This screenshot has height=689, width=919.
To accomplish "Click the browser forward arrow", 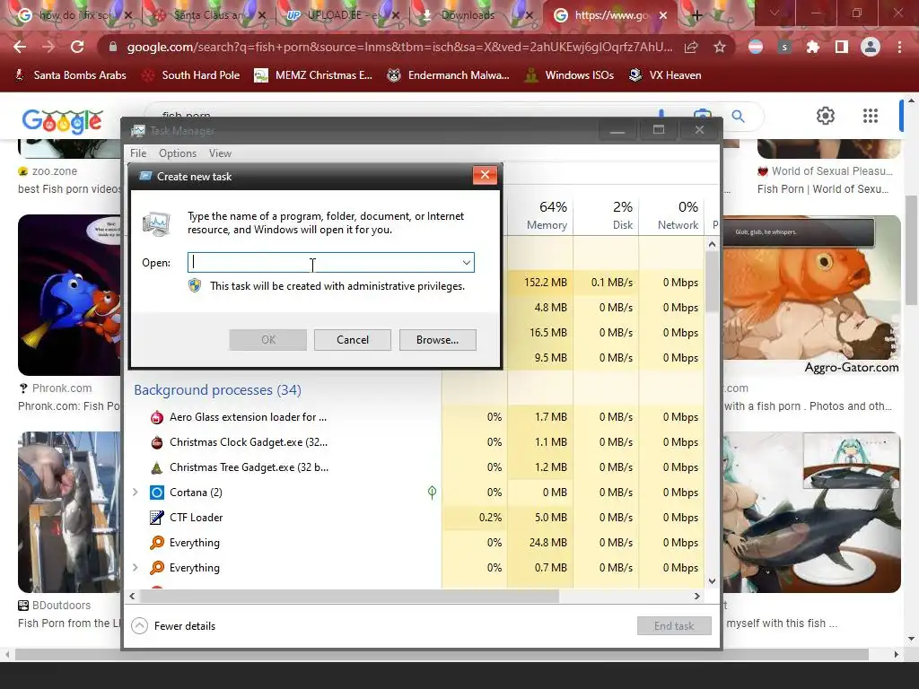I will (48, 47).
